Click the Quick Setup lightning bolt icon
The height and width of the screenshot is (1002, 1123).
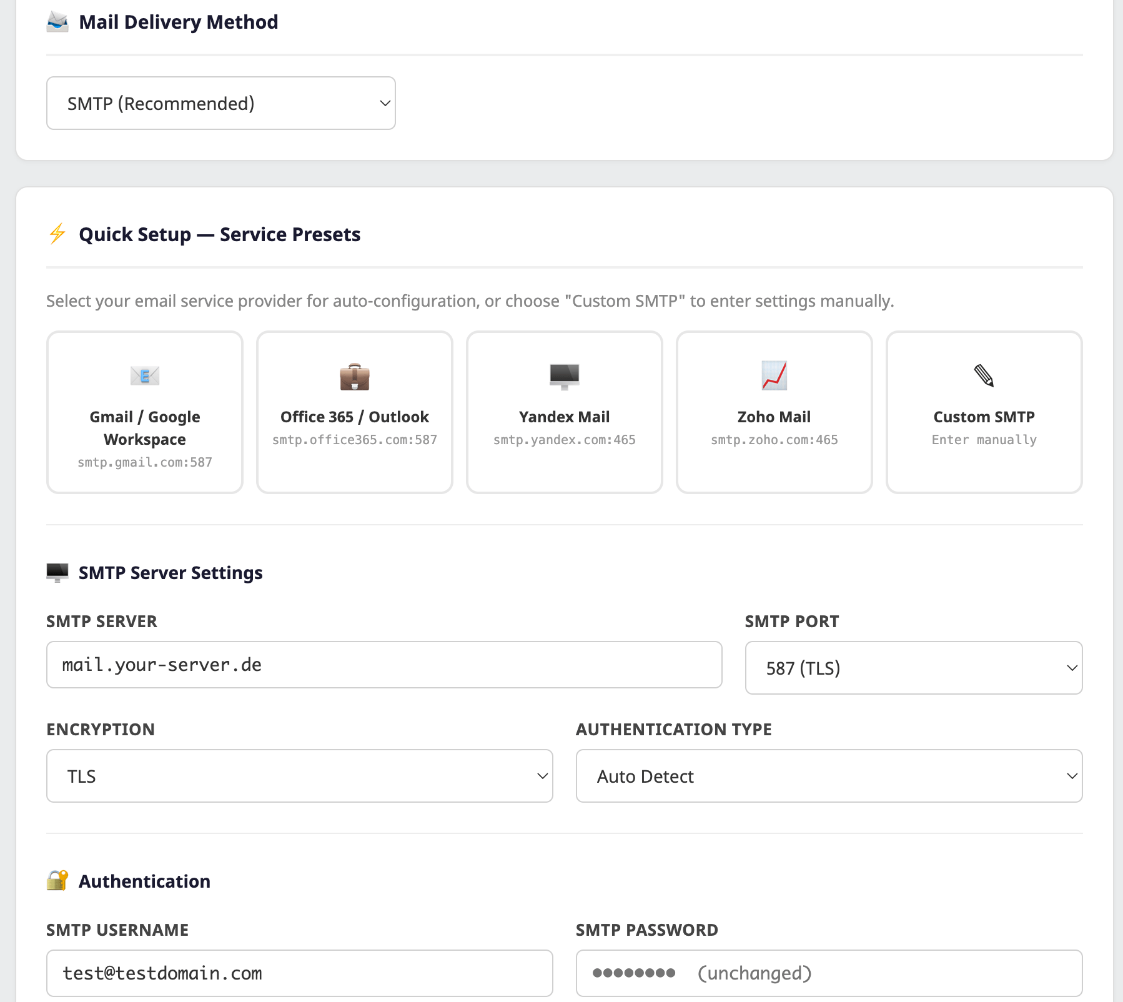[57, 234]
